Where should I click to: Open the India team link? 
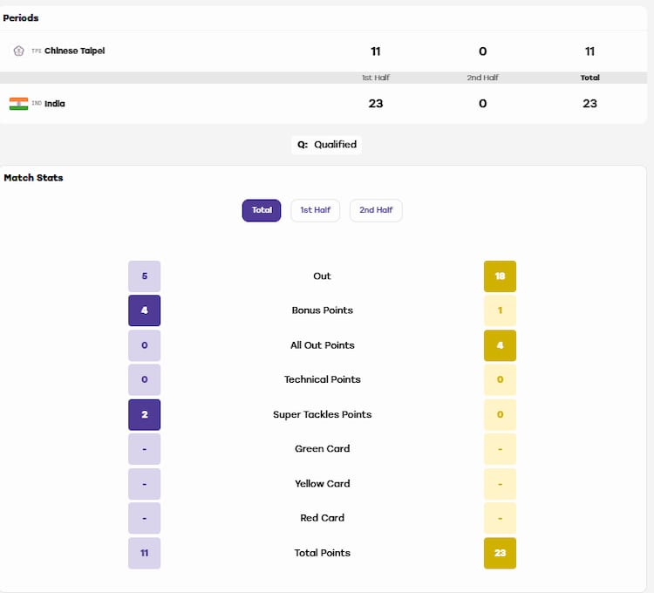(55, 104)
